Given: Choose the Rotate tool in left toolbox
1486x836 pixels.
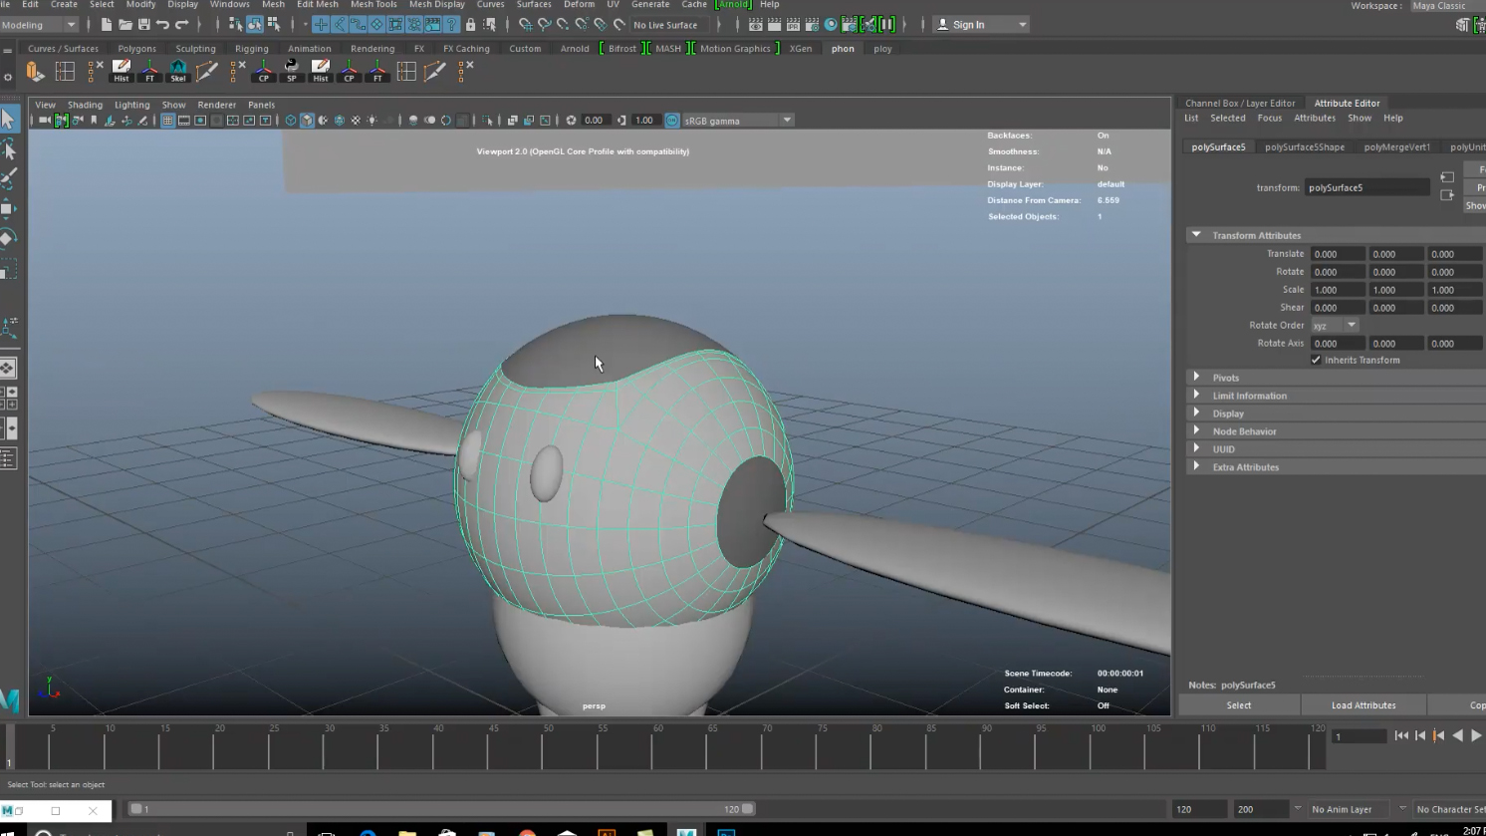Looking at the screenshot, I should click(9, 238).
